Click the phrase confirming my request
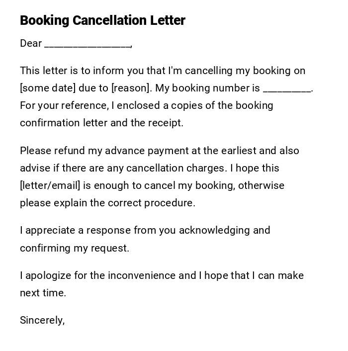Image resolution: width=348 pixels, height=351 pixels. [x=74, y=248]
